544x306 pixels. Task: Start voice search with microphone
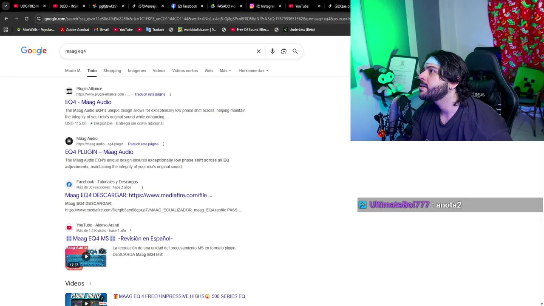pos(272,51)
